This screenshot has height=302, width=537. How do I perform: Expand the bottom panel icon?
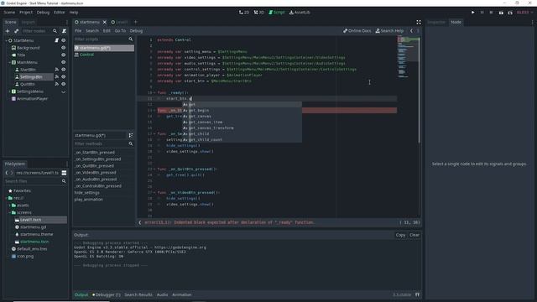[x=417, y=294]
